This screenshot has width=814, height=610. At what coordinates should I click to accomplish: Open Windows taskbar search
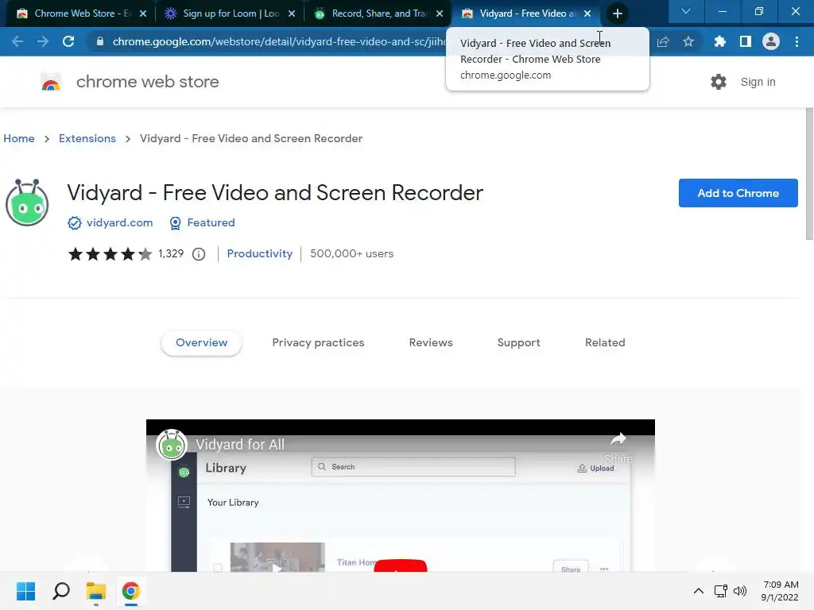(61, 591)
